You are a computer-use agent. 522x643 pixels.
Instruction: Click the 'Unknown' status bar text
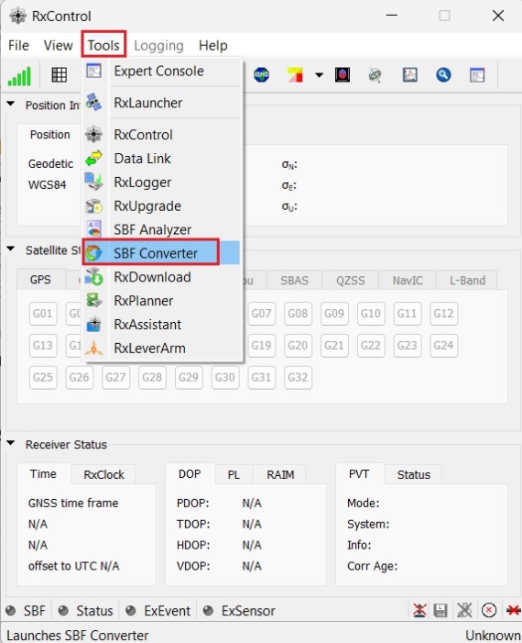click(x=494, y=636)
